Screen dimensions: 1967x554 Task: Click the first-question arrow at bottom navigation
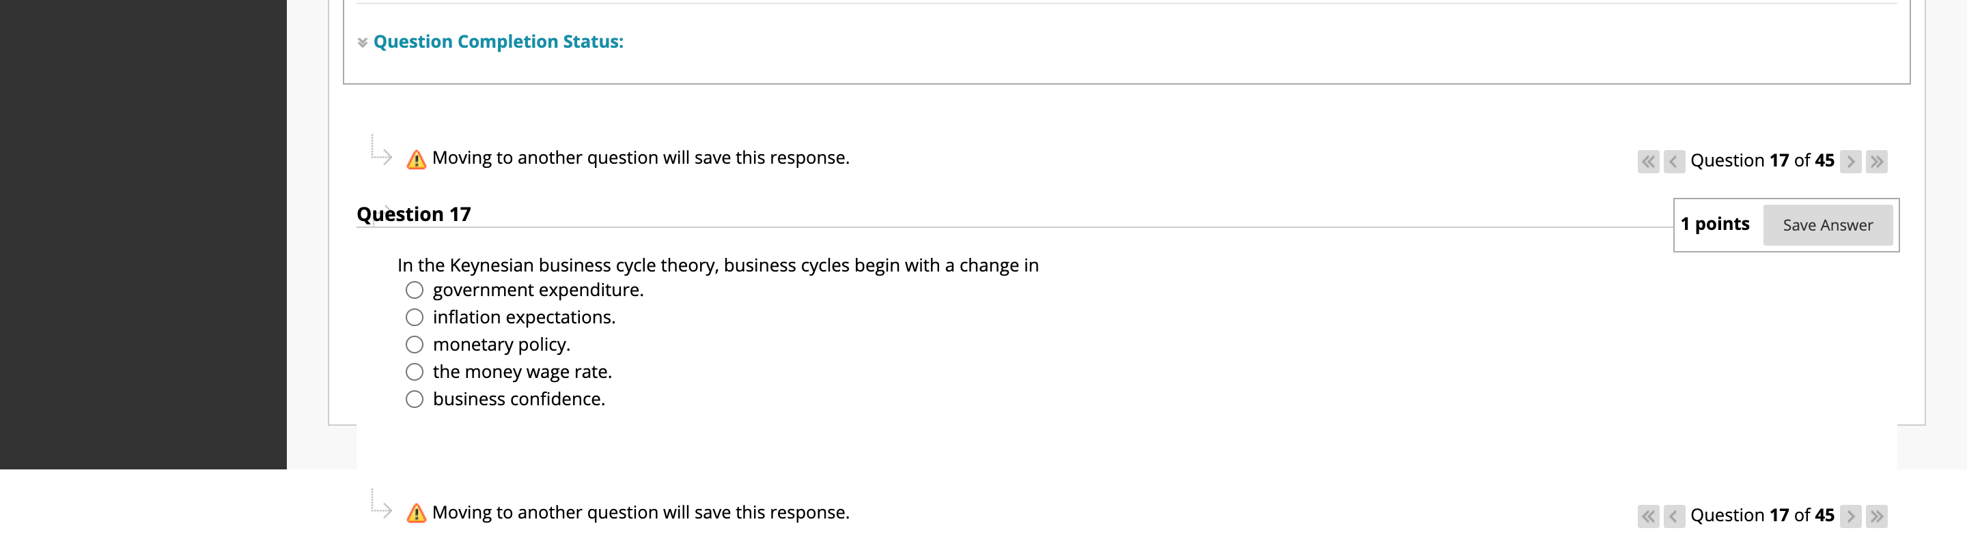point(1649,516)
